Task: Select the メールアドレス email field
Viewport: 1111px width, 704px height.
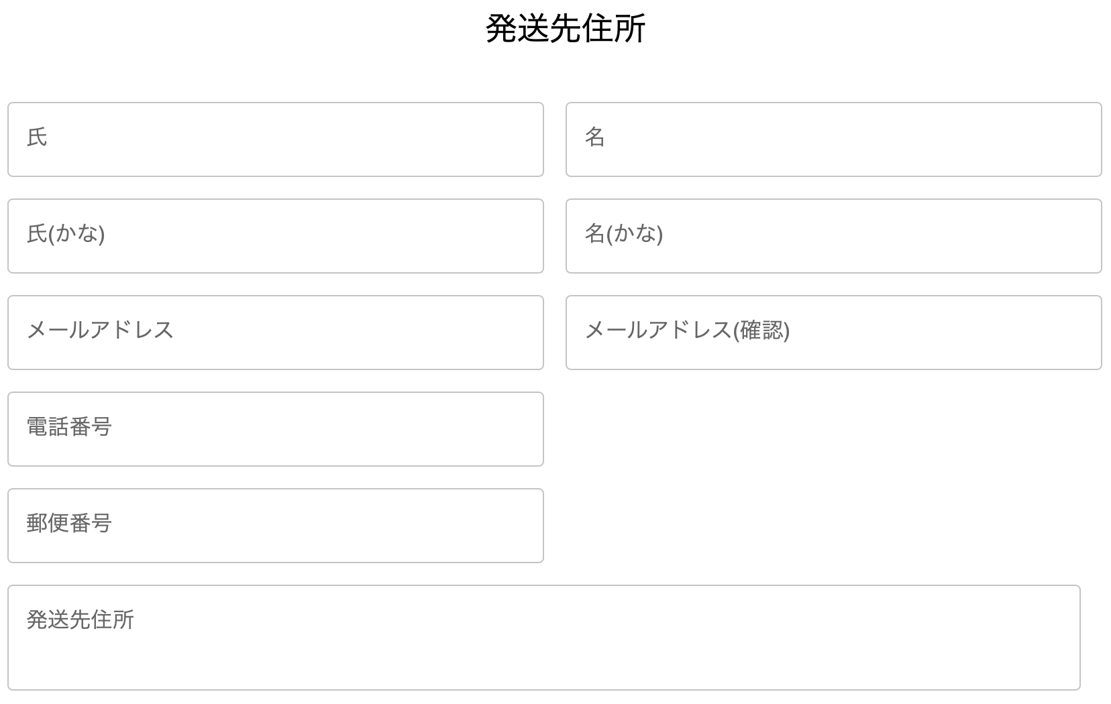Action: click(275, 333)
